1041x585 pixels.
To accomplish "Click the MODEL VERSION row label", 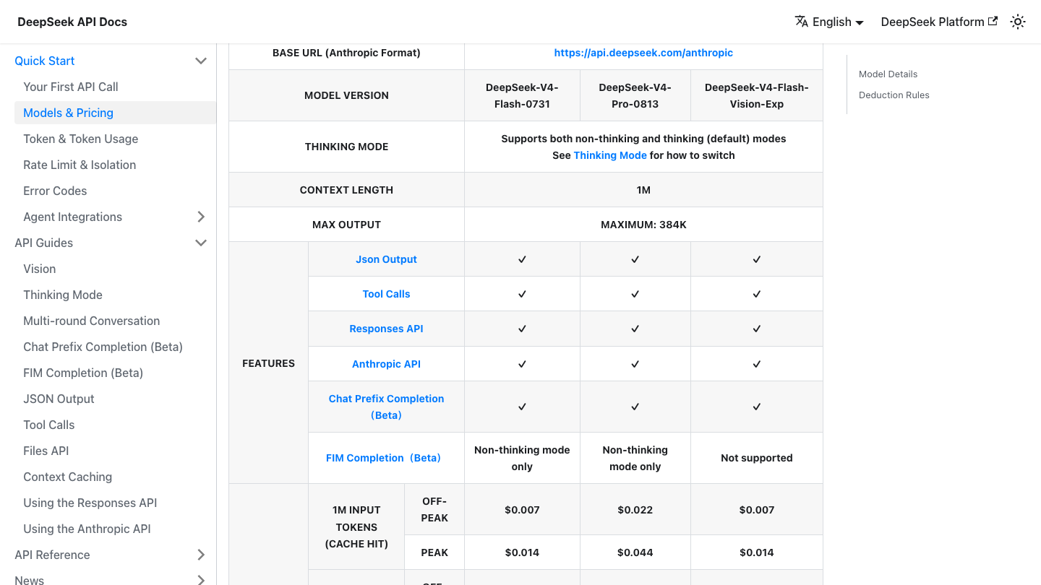I will (x=346, y=95).
